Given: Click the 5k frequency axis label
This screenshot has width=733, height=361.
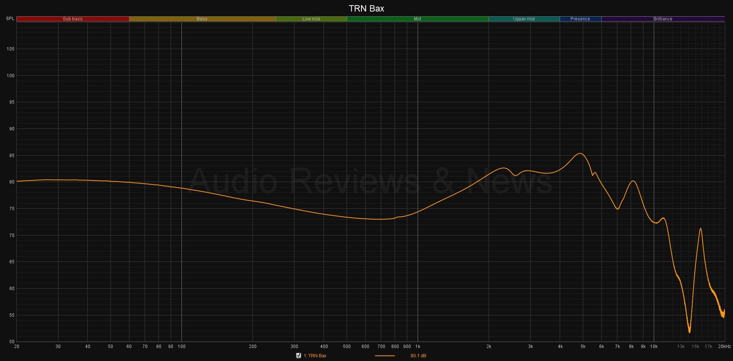Looking at the screenshot, I should click(x=583, y=347).
